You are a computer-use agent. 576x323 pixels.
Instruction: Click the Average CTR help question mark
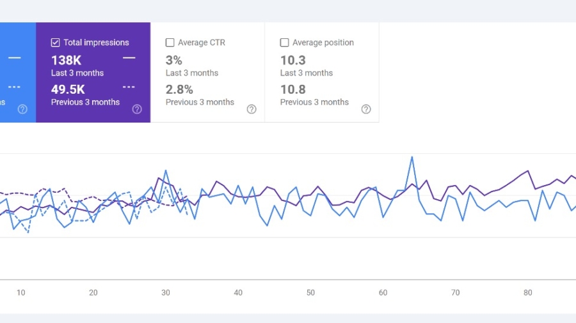pyautogui.click(x=252, y=109)
